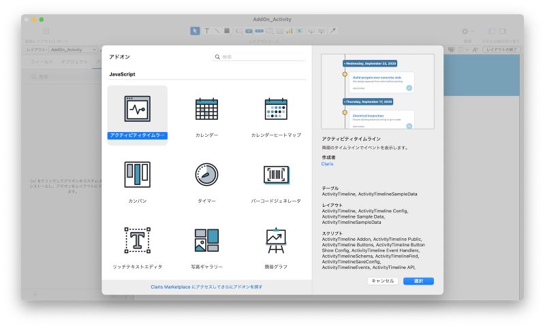The height and width of the screenshot is (328, 545).
Task: Select the filled rectangle tool in toolbar
Action: (227, 31)
